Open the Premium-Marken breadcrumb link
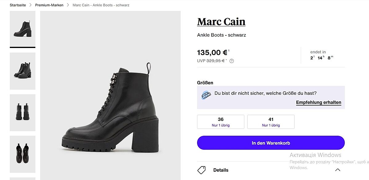The height and width of the screenshot is (180, 369). (x=49, y=5)
